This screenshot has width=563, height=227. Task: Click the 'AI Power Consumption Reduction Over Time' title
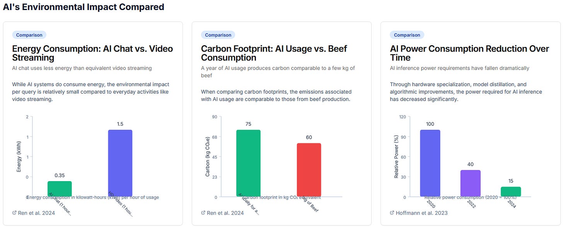pos(469,53)
